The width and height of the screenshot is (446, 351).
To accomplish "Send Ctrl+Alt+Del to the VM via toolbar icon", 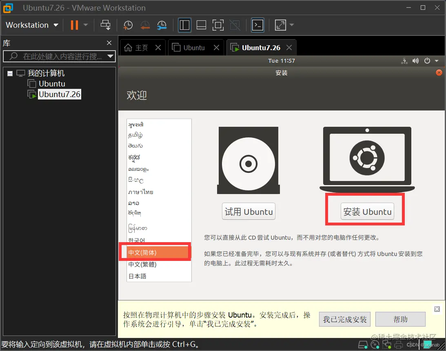I will (106, 25).
